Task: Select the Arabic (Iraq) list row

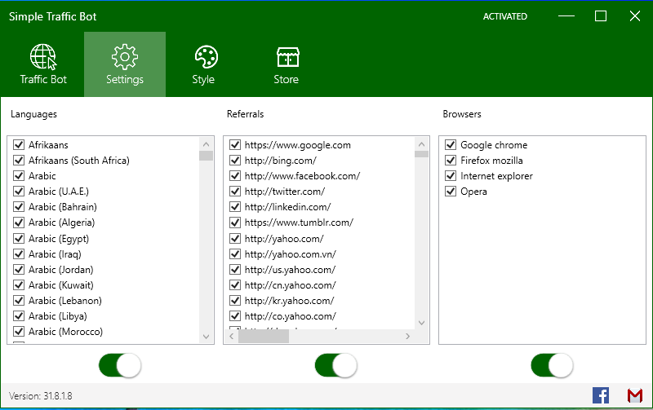Action: pyautogui.click(x=104, y=254)
